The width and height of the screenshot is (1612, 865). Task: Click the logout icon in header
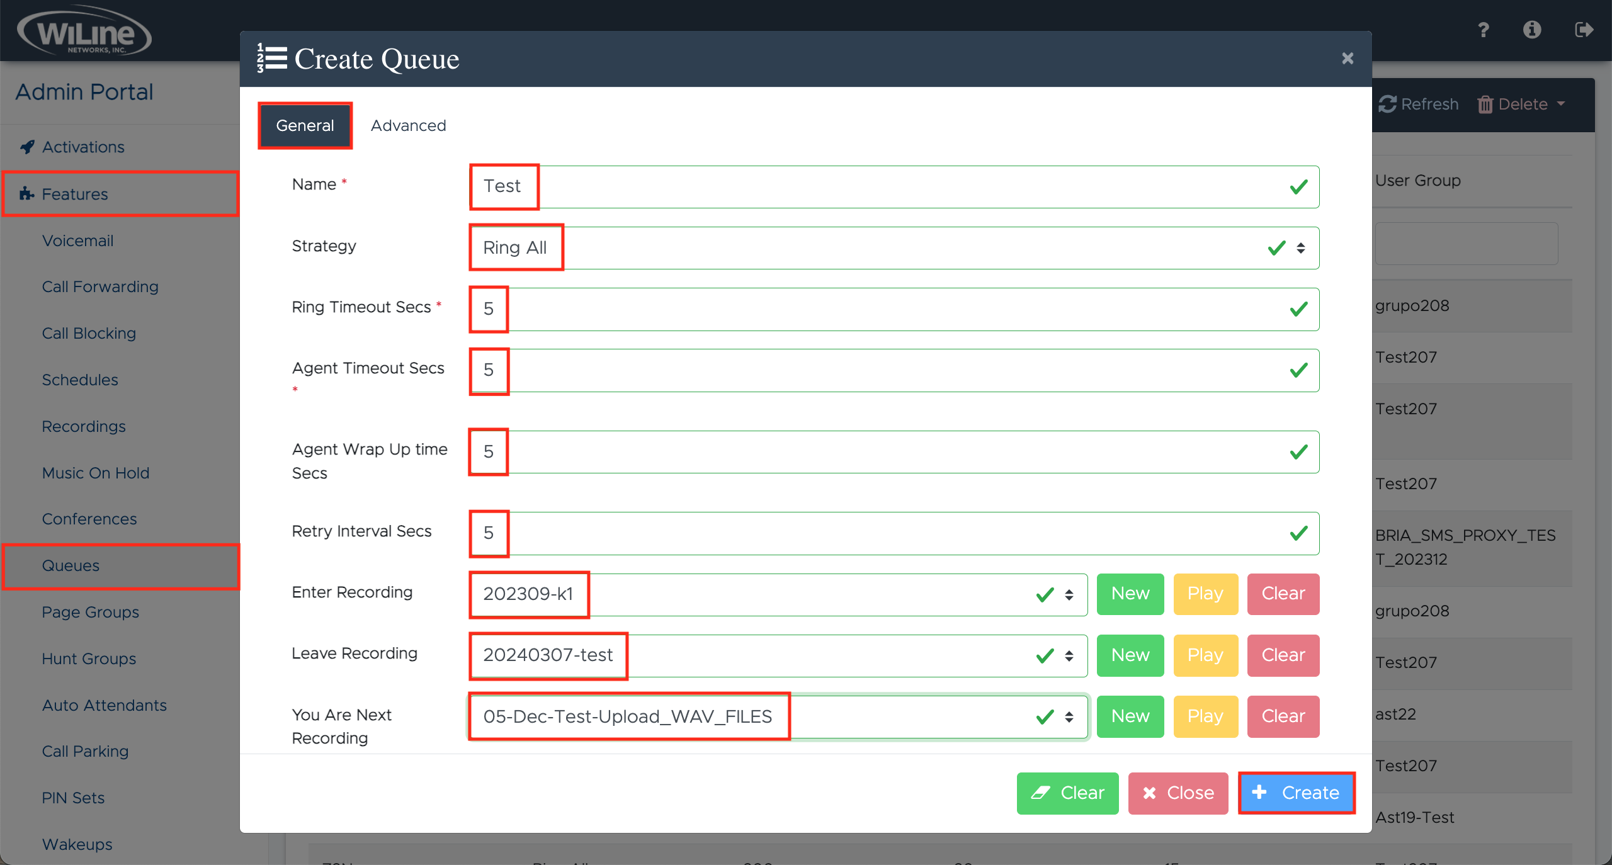point(1584,30)
